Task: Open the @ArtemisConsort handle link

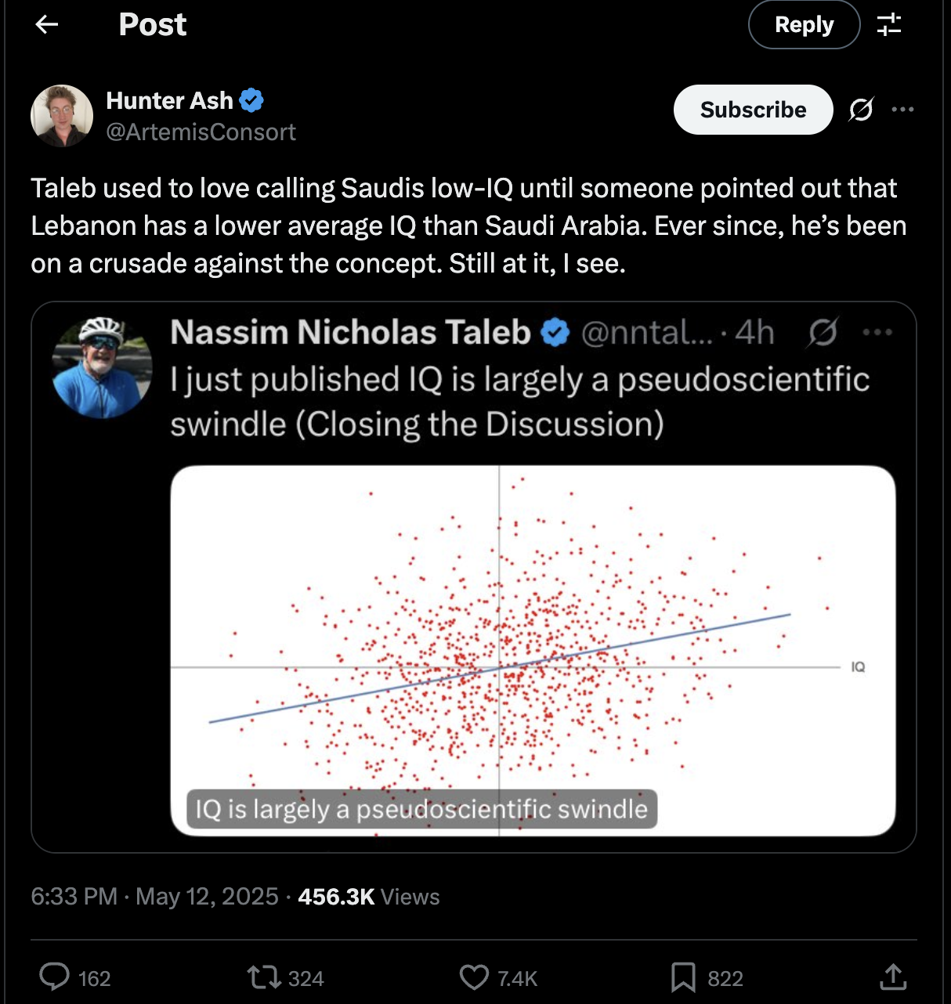Action: point(201,132)
